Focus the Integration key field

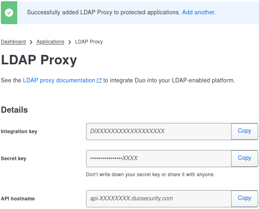[x=159, y=132]
